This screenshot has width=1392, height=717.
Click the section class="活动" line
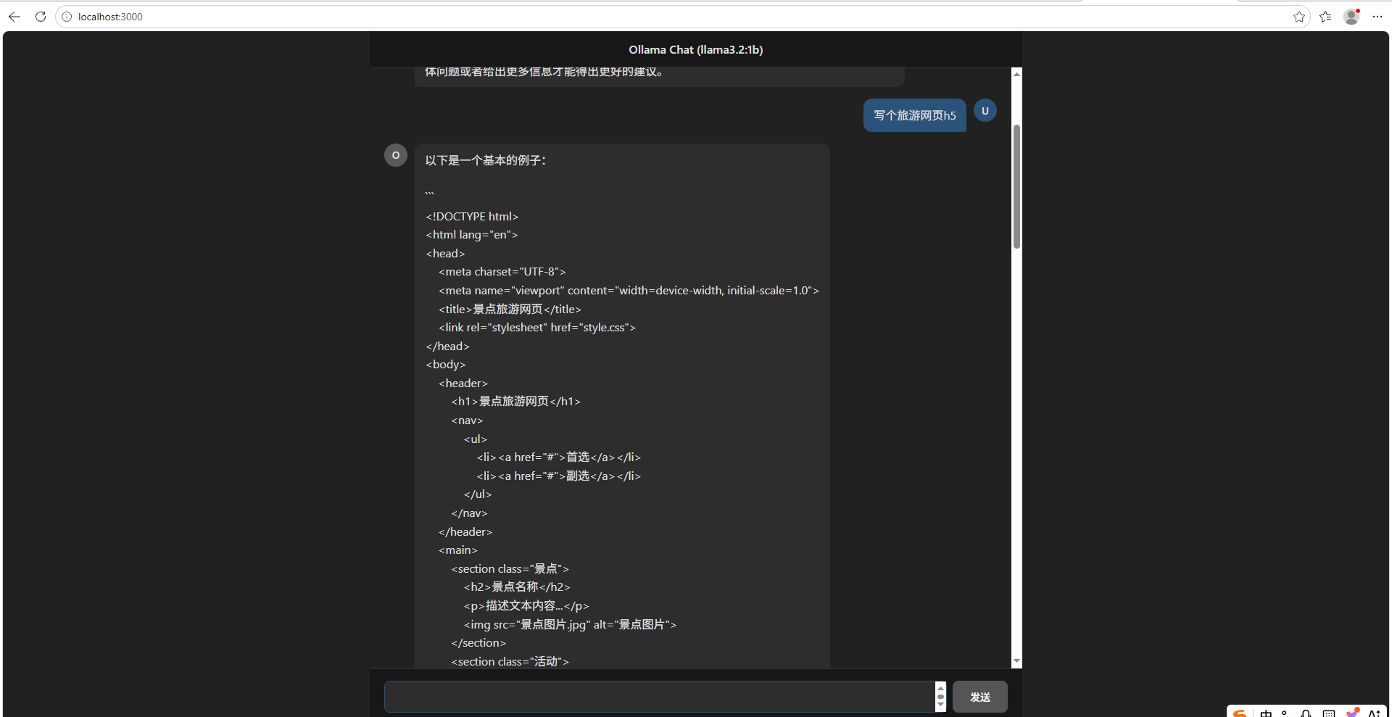pyautogui.click(x=510, y=662)
